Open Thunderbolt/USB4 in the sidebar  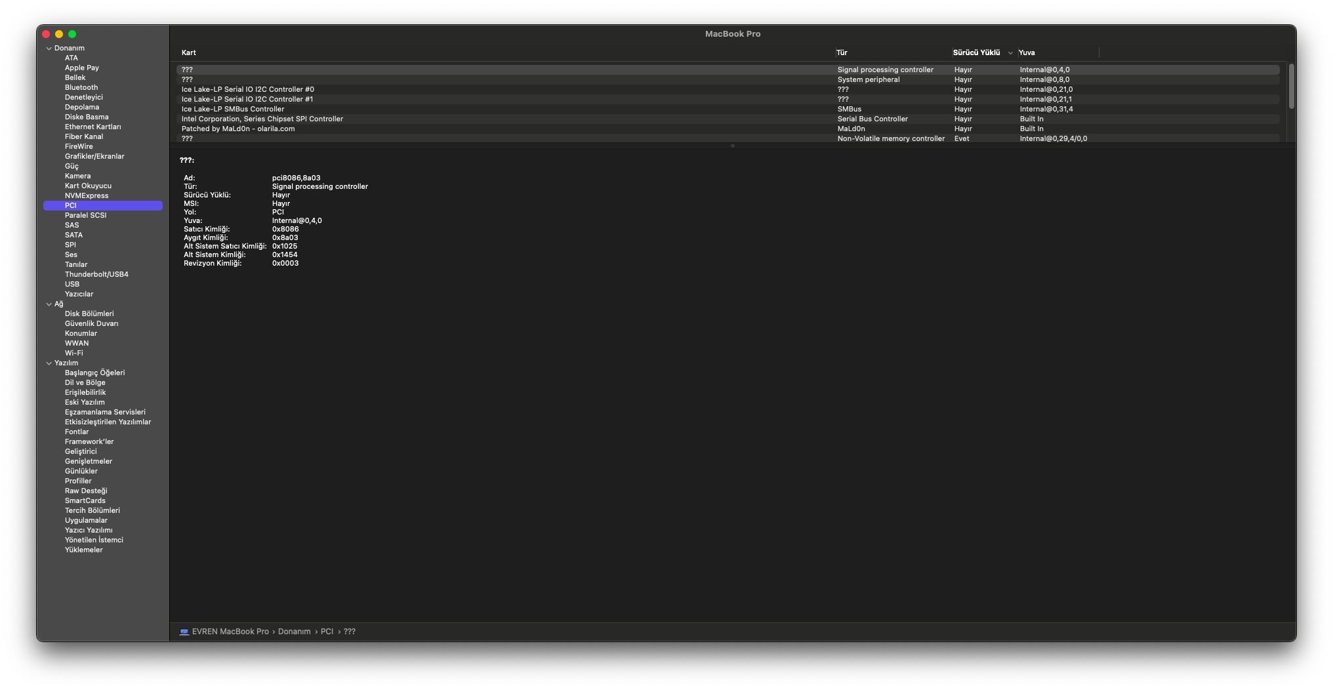(x=96, y=274)
